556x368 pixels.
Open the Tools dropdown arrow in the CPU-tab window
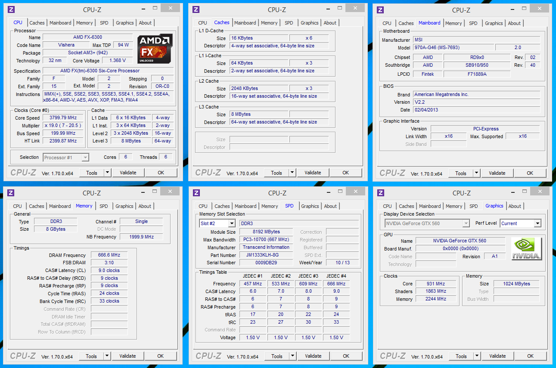107,173
